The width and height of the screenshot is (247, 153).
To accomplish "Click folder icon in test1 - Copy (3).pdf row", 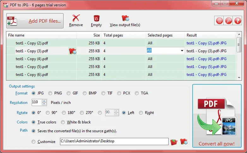I will click(73, 51).
